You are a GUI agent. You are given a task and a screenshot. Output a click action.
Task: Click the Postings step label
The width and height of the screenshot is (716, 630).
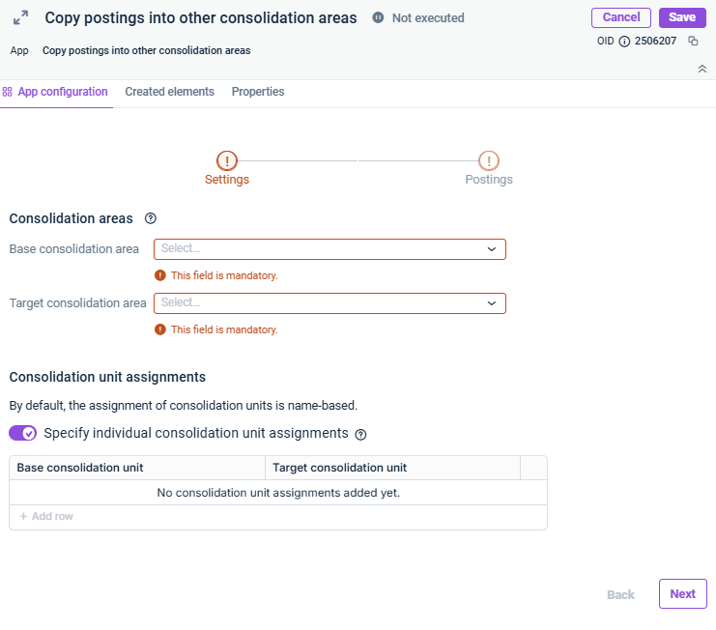(489, 180)
